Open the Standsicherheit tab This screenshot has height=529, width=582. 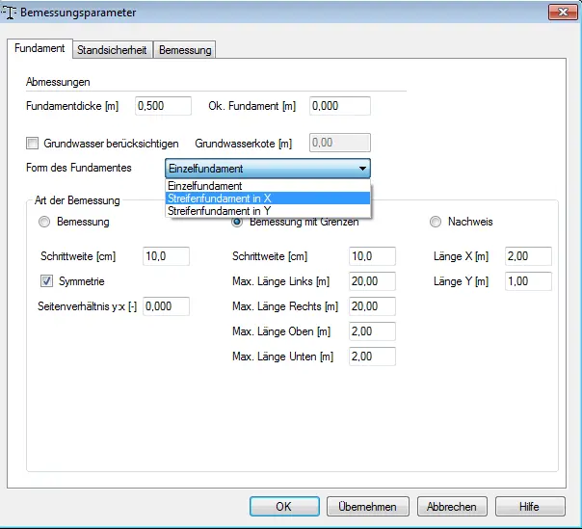(x=112, y=50)
